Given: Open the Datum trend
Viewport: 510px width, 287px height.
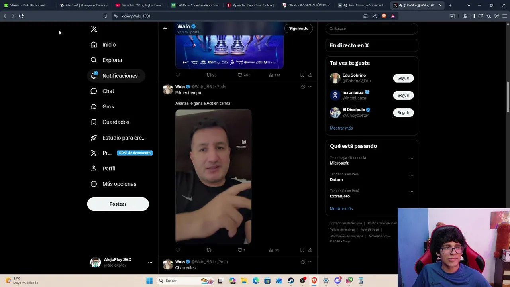Looking at the screenshot, I should coord(336,180).
